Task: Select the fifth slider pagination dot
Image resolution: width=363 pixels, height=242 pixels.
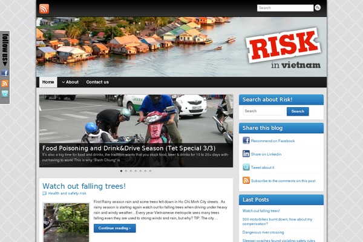Action: pyautogui.click(x=140, y=171)
